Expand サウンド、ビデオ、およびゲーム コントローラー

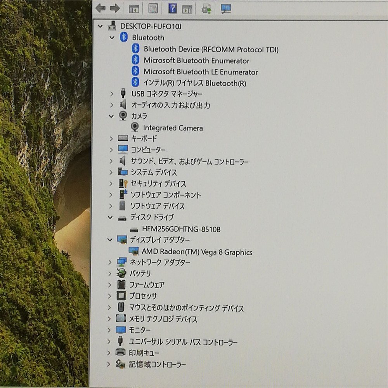(111, 161)
